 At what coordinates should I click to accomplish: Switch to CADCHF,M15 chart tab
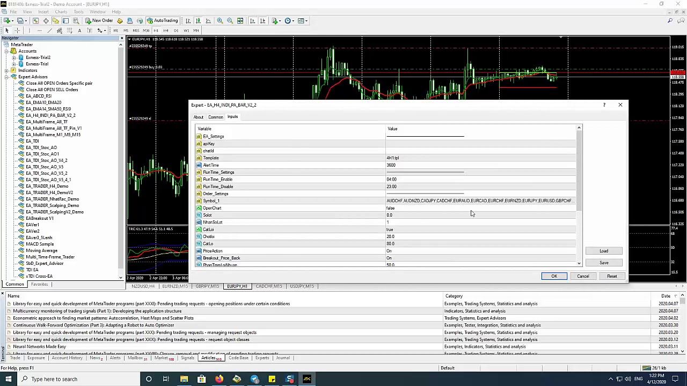(x=269, y=286)
